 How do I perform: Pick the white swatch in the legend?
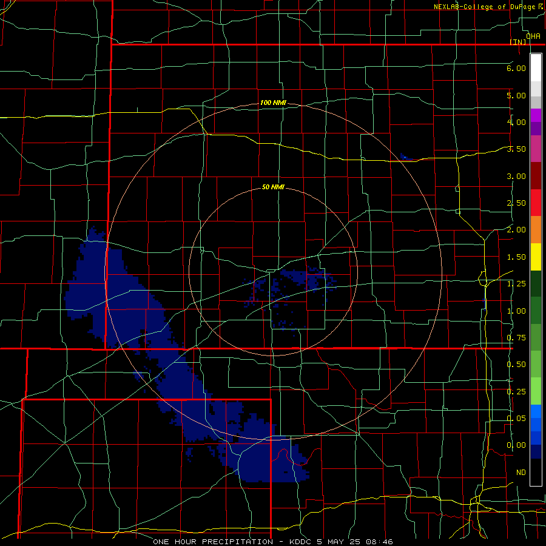point(536,68)
